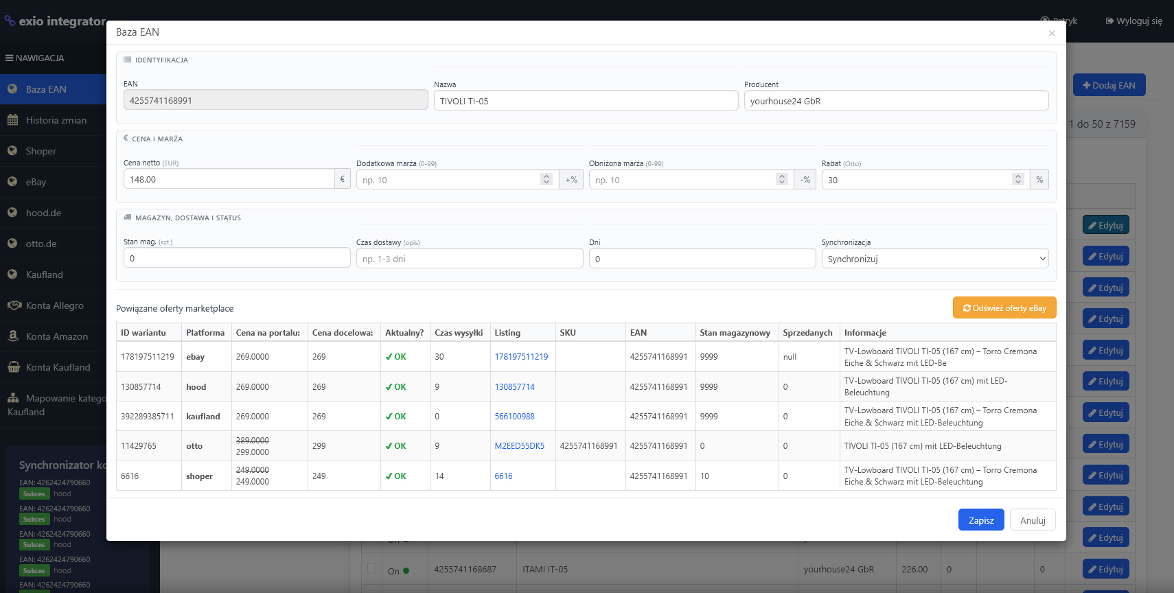Image resolution: width=1174 pixels, height=593 pixels.
Task: Click the otto.de globe icon
Action: tap(12, 244)
